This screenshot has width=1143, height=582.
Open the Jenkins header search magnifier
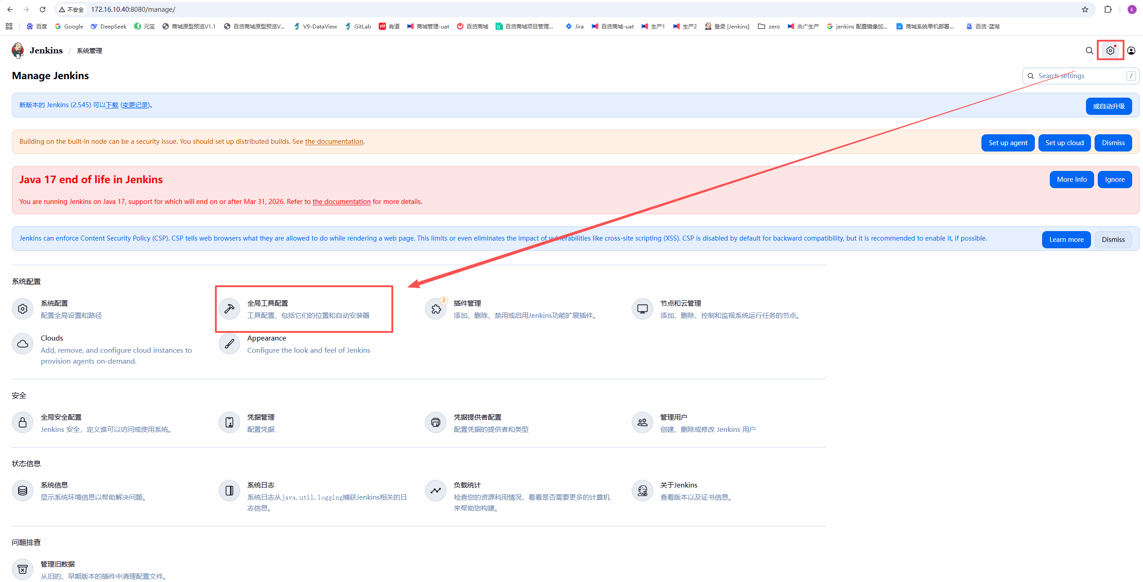1089,51
